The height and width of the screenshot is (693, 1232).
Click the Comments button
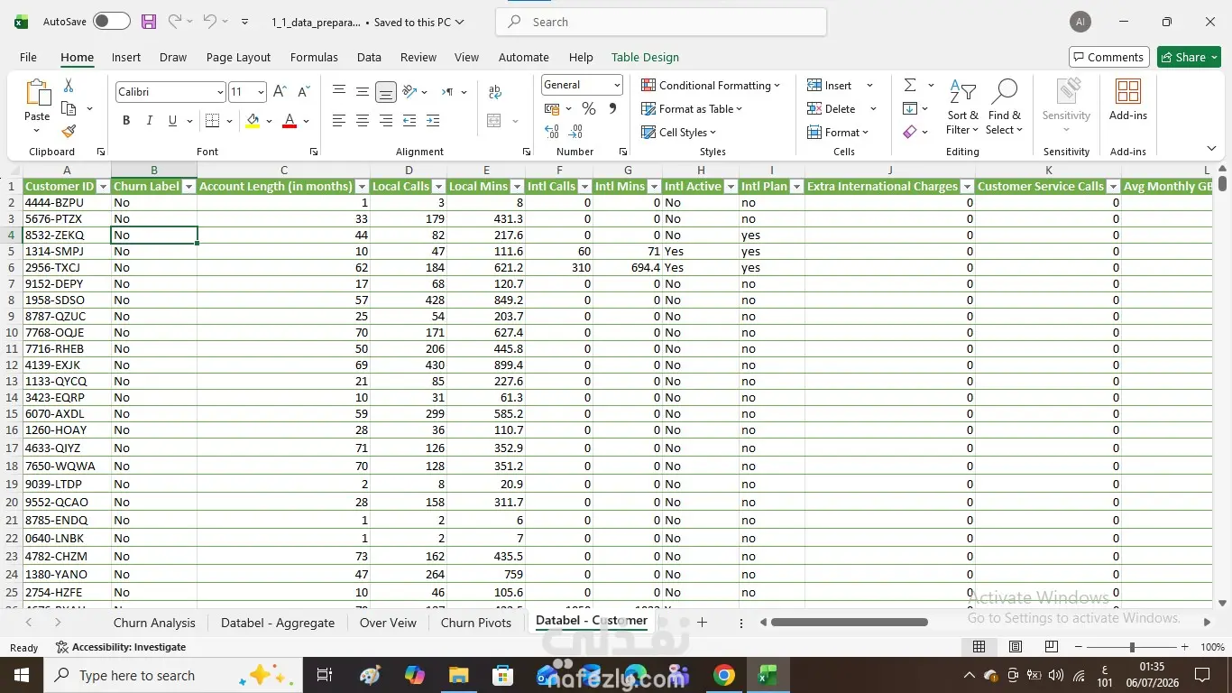[1108, 57]
